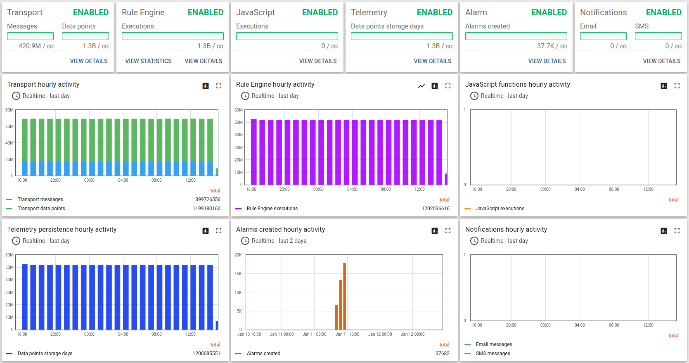The height and width of the screenshot is (363, 689).
Task: Click bar chart icon in Transport hourly activity
Action: pos(206,86)
